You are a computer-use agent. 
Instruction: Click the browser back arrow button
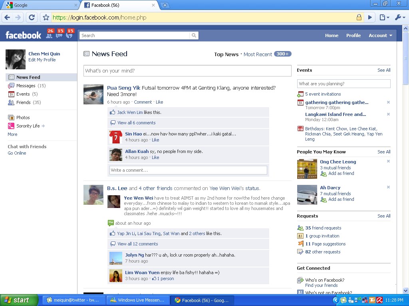[7, 18]
